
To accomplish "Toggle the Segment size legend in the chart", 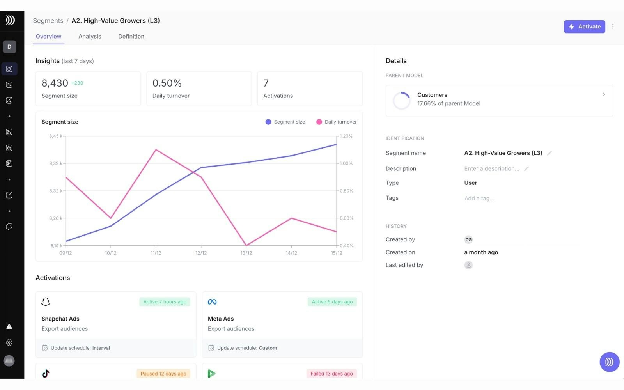I will tap(285, 122).
